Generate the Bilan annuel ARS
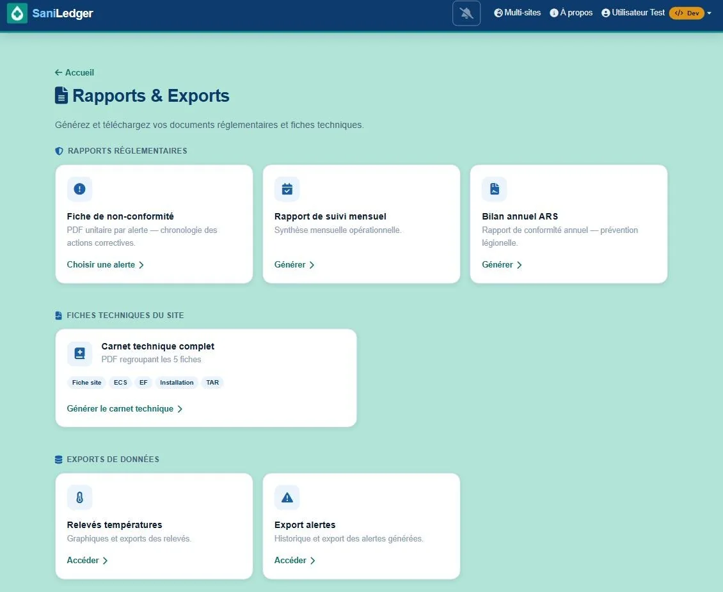Viewport: 723px width, 592px height. pos(502,265)
